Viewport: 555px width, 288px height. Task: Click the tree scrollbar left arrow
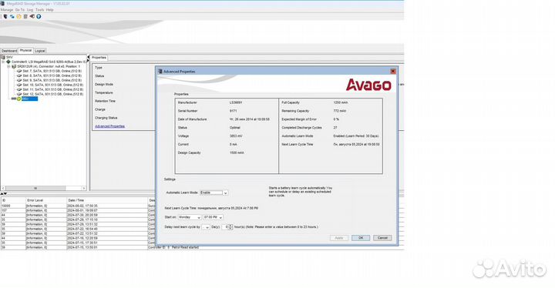tap(3, 188)
